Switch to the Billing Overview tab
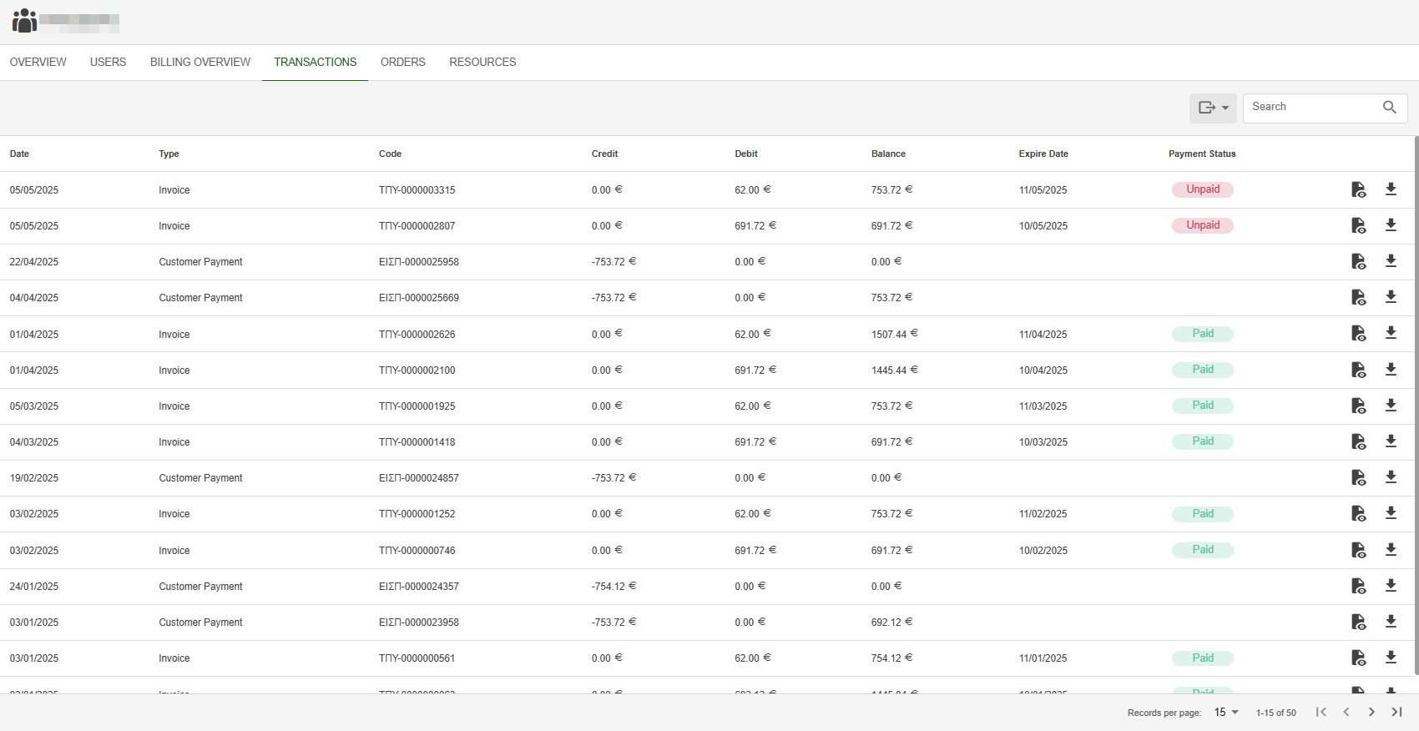Image resolution: width=1419 pixels, height=731 pixels. click(x=200, y=63)
